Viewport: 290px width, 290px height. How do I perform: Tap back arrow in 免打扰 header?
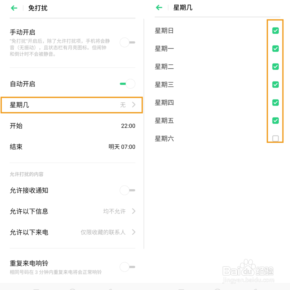click(14, 8)
